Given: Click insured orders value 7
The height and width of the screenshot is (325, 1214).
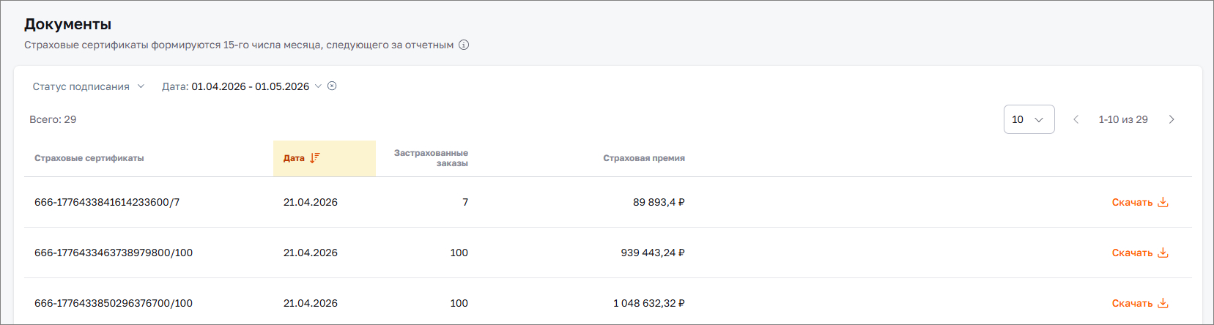Looking at the screenshot, I should (x=465, y=202).
